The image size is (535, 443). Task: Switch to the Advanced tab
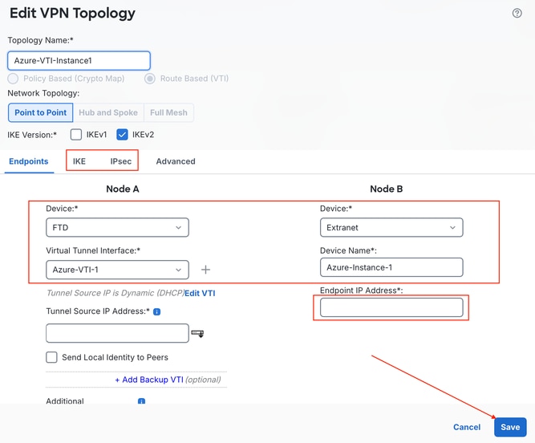pos(176,161)
